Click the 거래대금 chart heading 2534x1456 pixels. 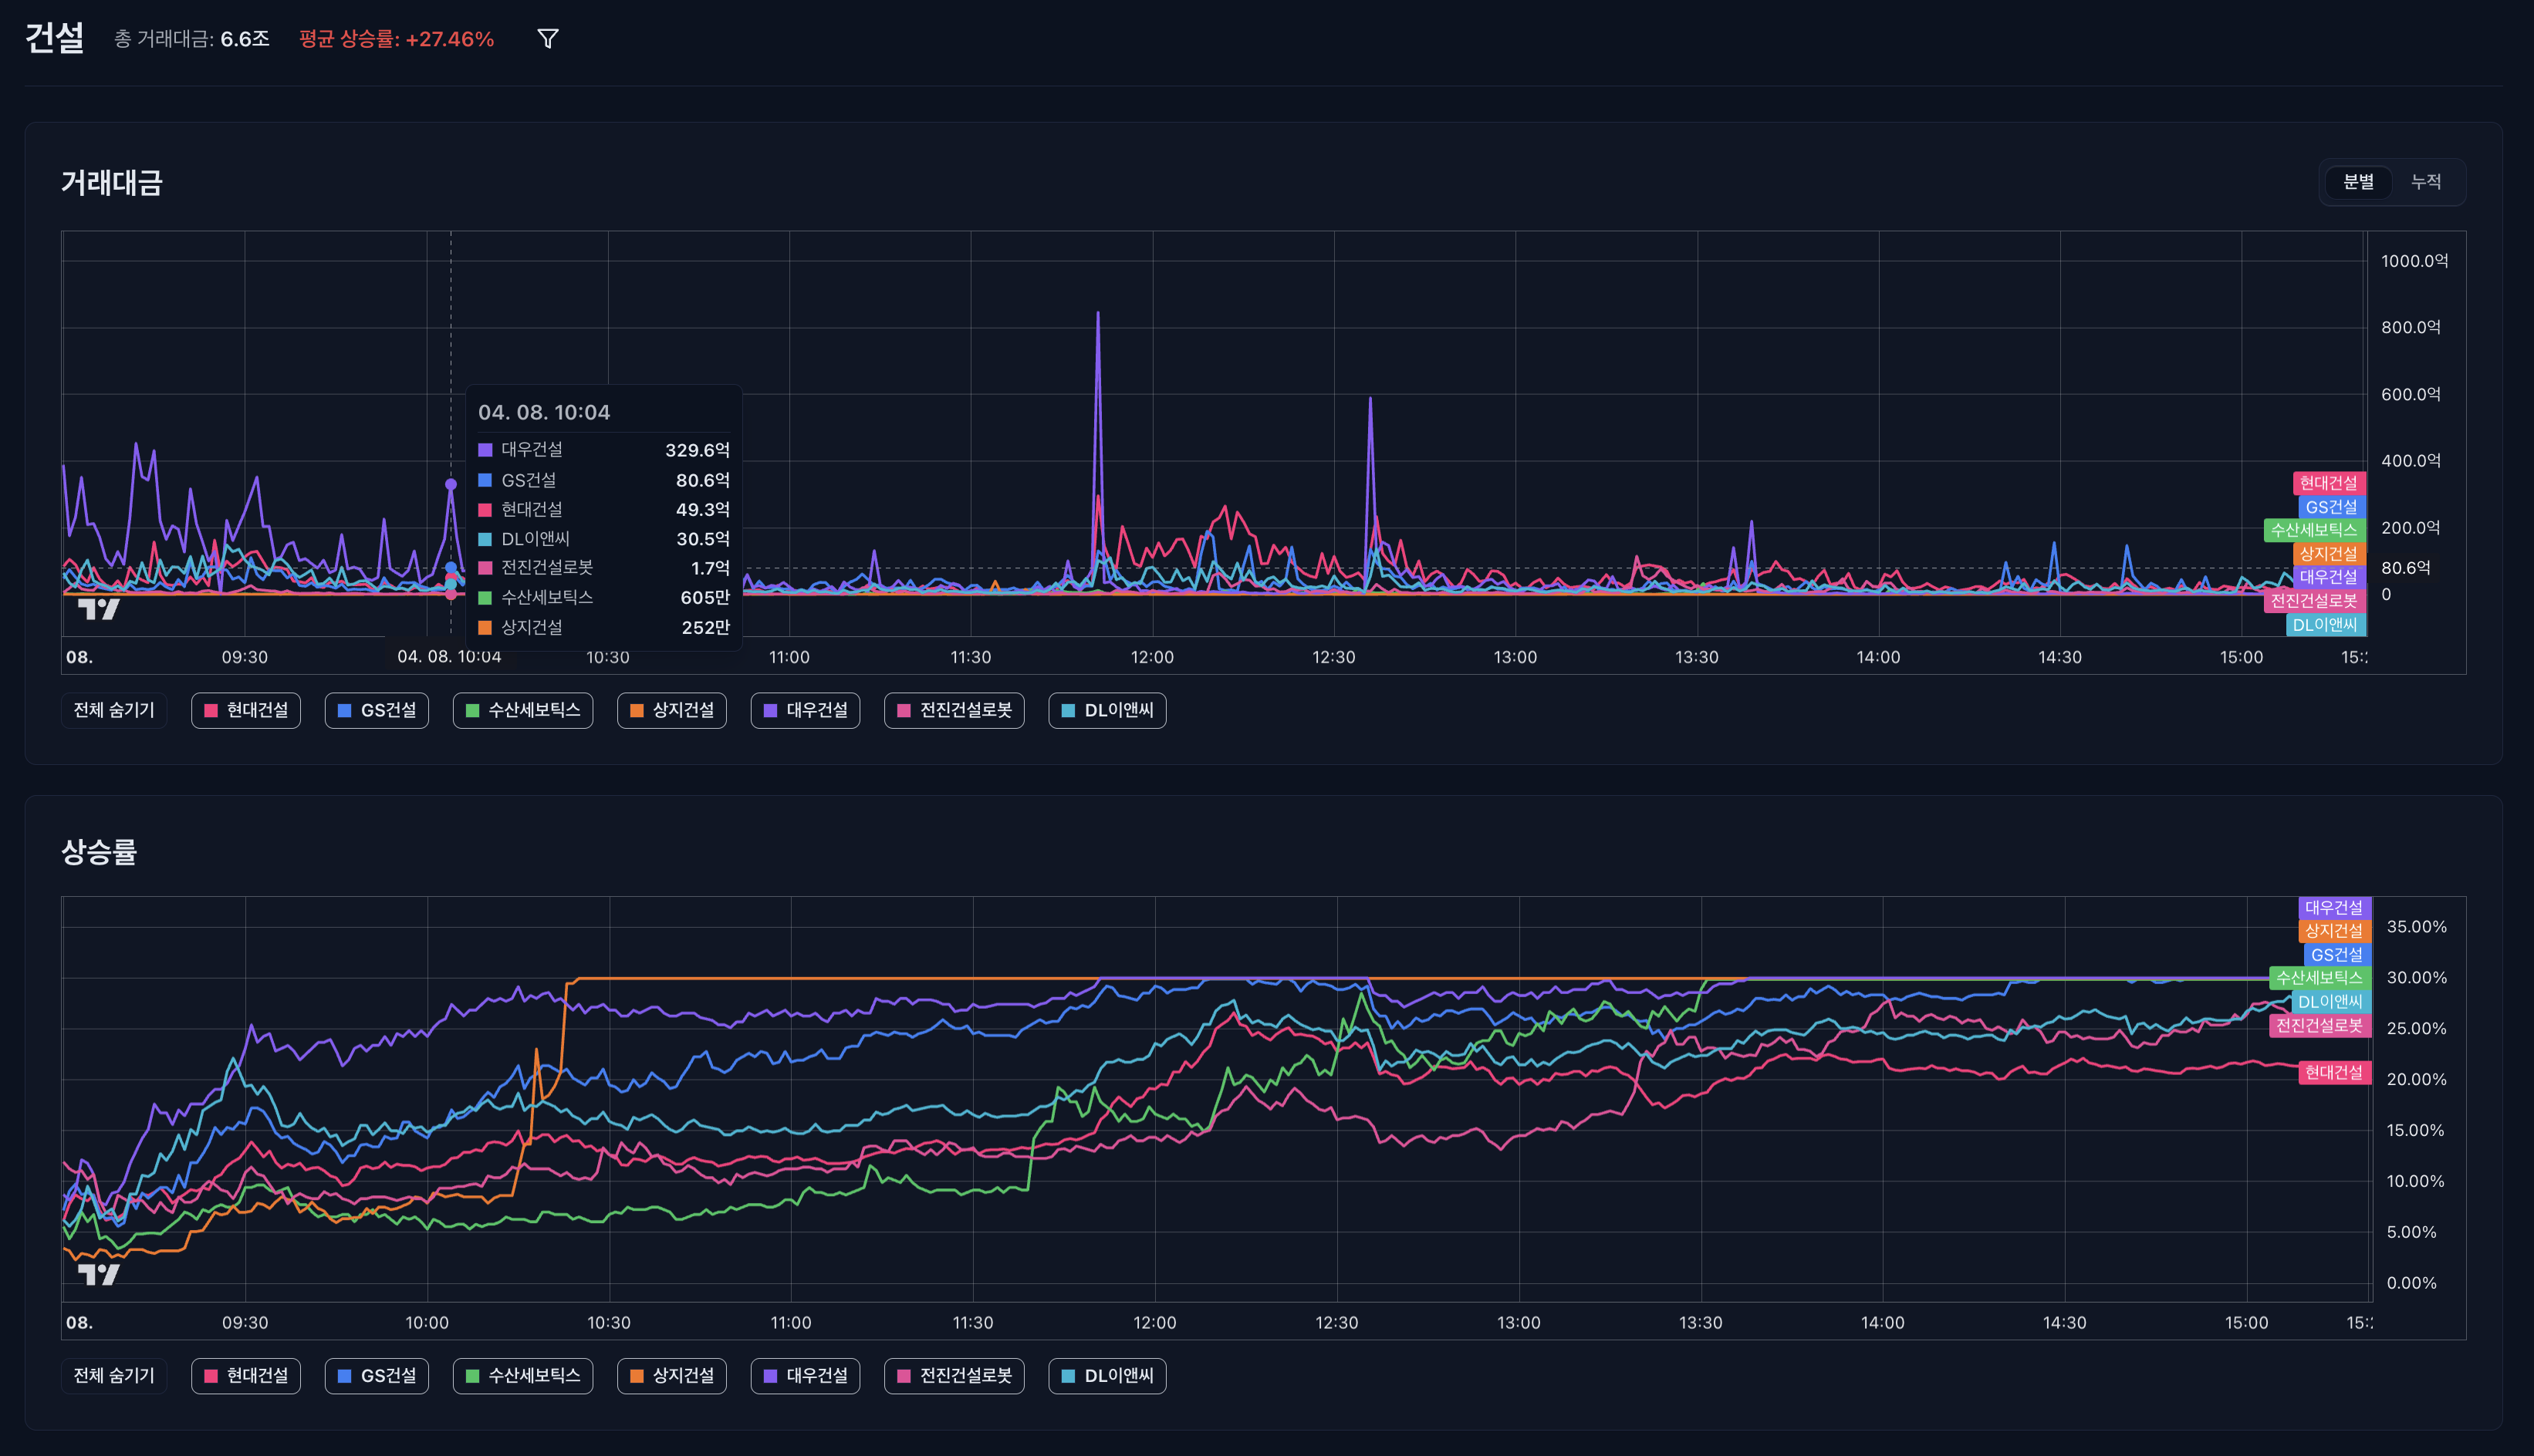(x=111, y=182)
